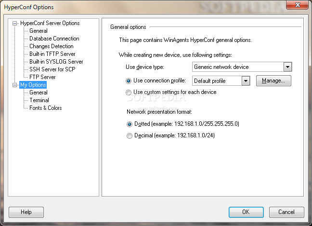Select the My Options tree item
Screen dimensions: 312x226
click(33, 85)
